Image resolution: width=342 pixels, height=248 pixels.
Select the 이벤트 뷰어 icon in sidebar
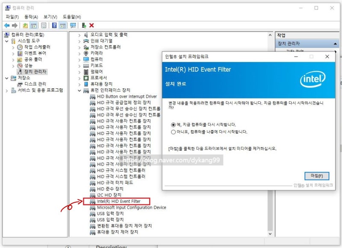[x=19, y=53]
